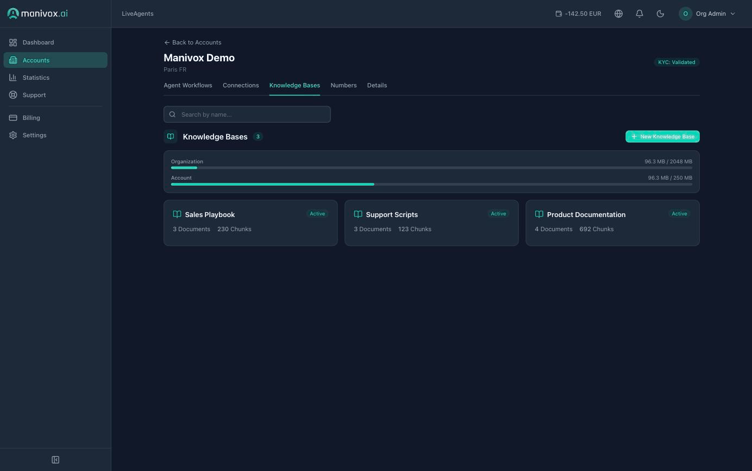752x471 pixels.
Task: Click the manivox.ai logo
Action: pyautogui.click(x=37, y=14)
